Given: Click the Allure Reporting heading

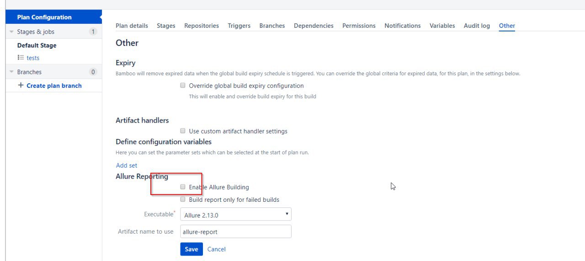Looking at the screenshot, I should pyautogui.click(x=142, y=176).
